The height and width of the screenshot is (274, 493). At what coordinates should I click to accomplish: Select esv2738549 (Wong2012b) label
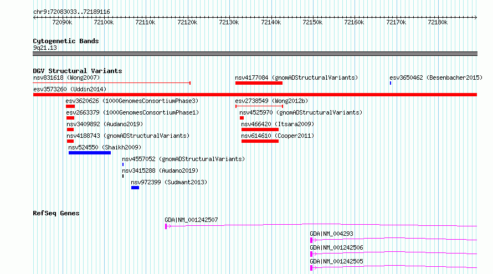tap(271, 101)
